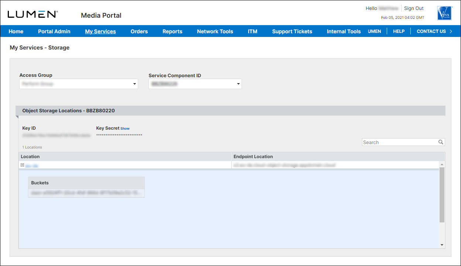Open the ITM menu

point(253,31)
